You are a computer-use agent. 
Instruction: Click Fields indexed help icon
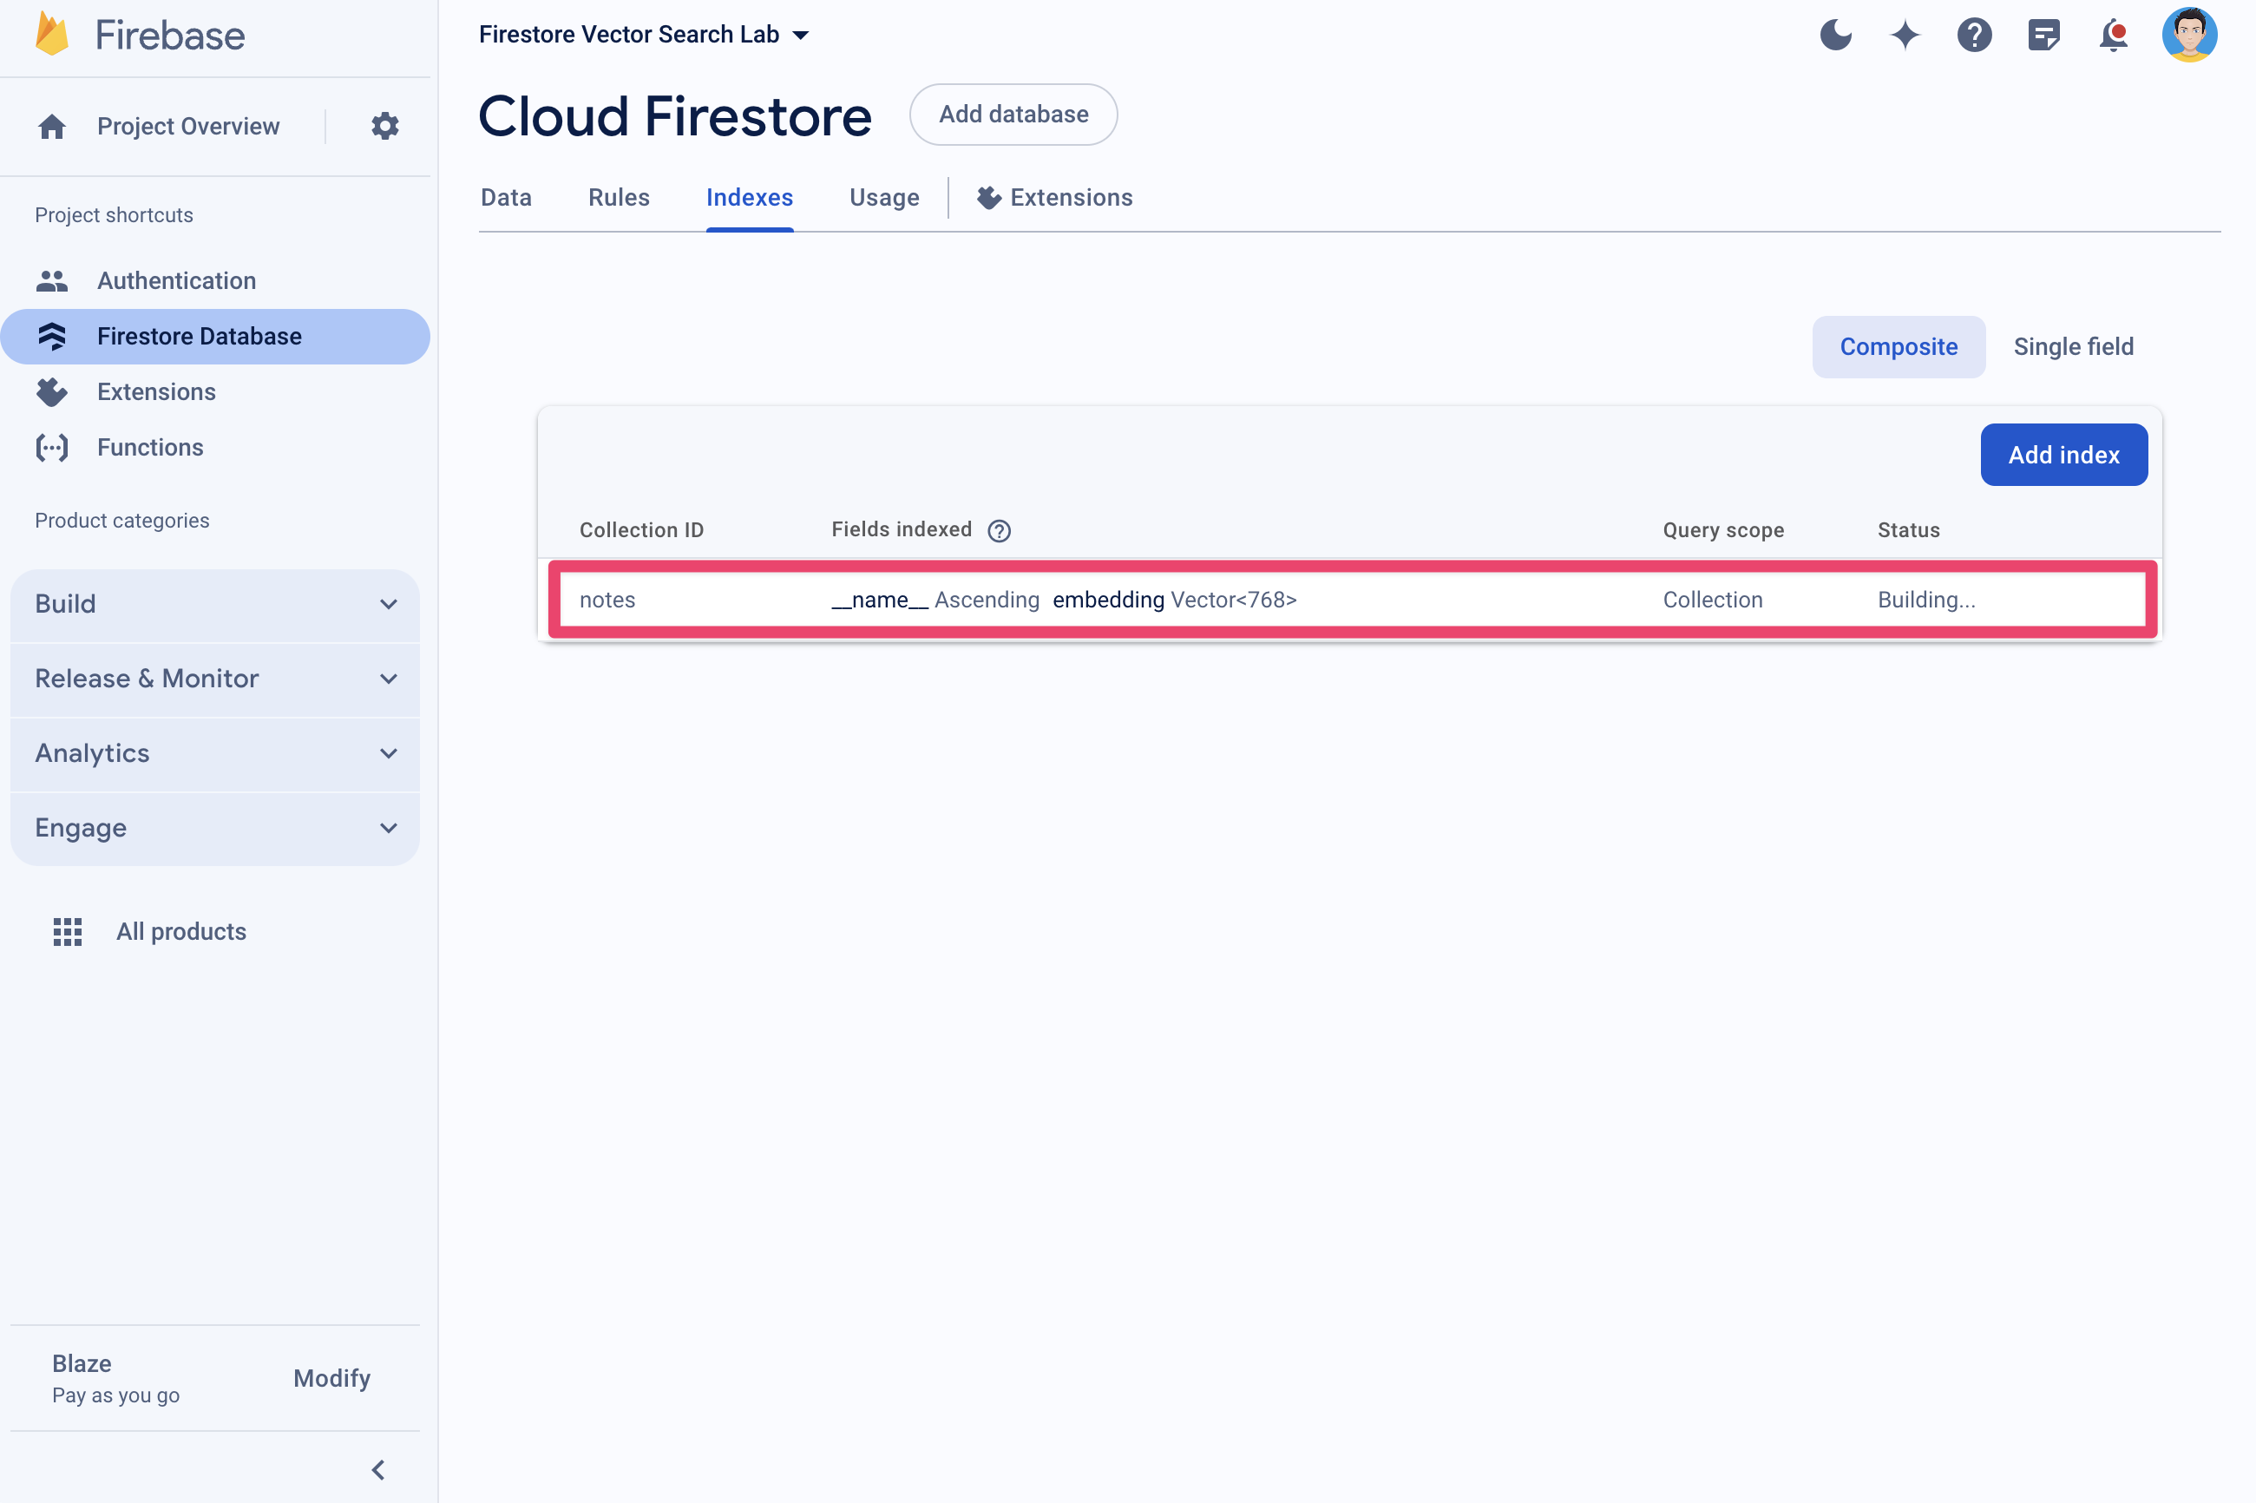pos(1001,530)
